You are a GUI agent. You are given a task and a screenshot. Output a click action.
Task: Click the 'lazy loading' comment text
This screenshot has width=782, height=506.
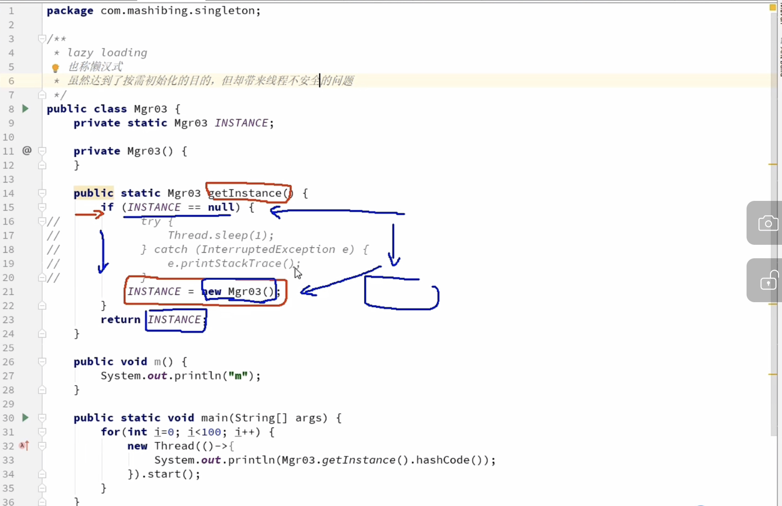[107, 53]
